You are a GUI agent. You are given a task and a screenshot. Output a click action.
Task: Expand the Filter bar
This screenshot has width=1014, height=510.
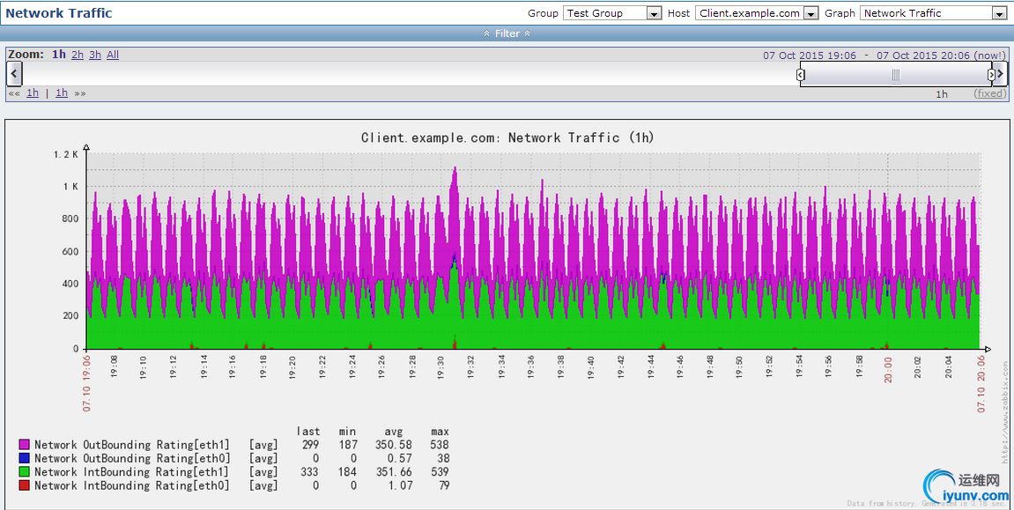(x=507, y=33)
